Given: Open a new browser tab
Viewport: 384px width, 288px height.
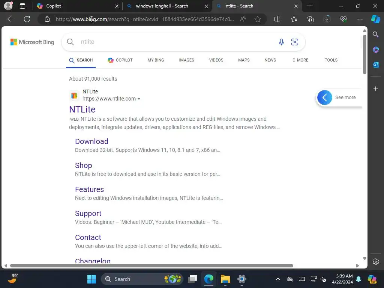Looking at the screenshot, I should pyautogui.click(x=310, y=6).
